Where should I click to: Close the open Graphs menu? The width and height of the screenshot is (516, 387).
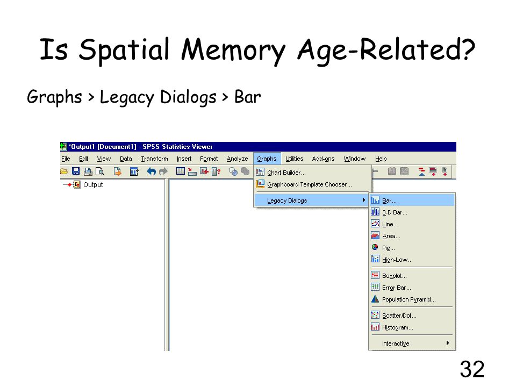tap(267, 159)
